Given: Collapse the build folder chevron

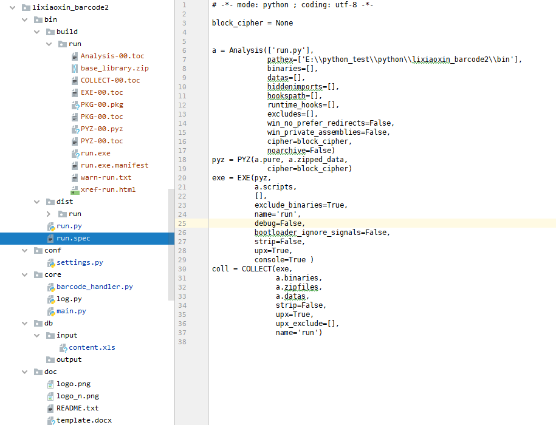Looking at the screenshot, I should (37, 32).
